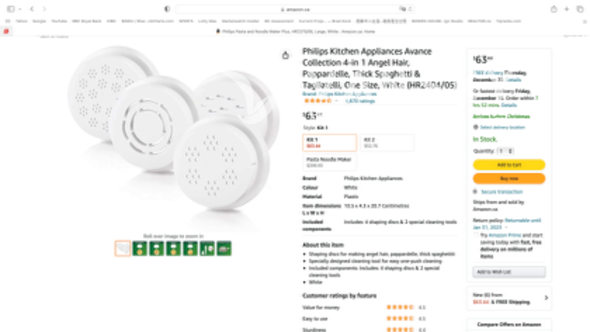Viewport: 590px width, 332px height.
Task: Open a new tab with plus icon
Action: [x=566, y=9]
